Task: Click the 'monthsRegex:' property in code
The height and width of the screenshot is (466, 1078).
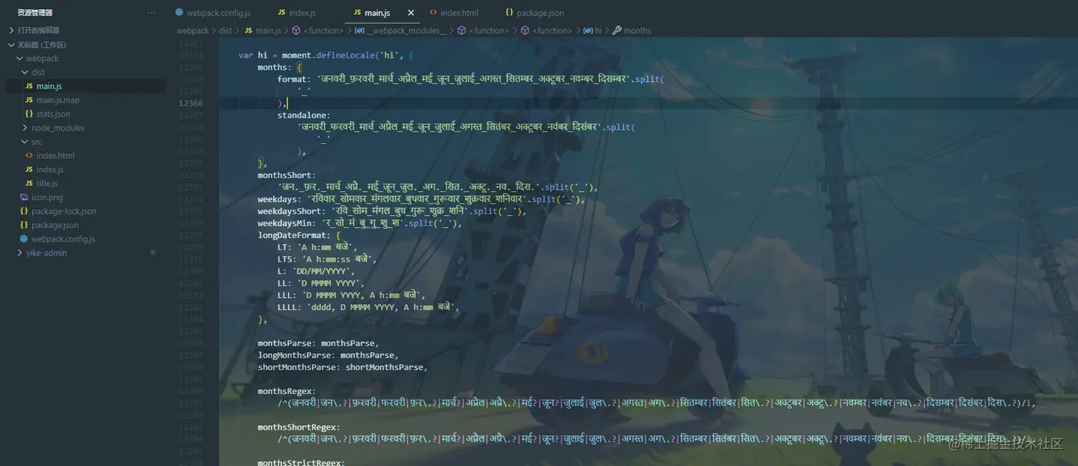Action: tap(287, 391)
